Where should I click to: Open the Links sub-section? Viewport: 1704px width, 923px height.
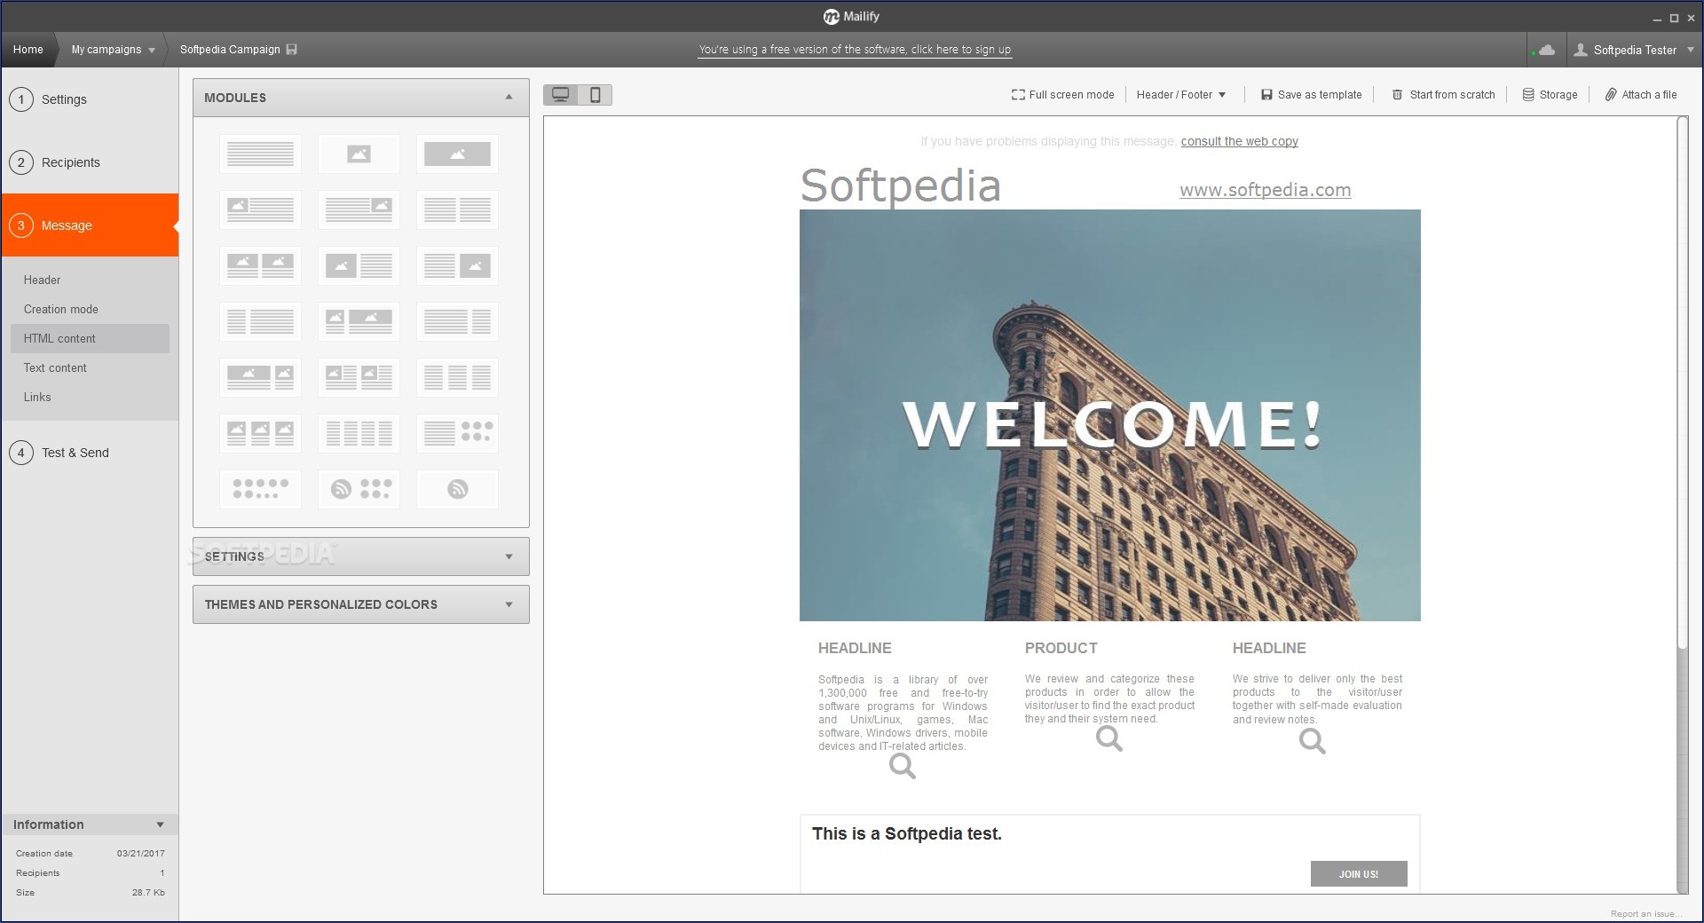[x=90, y=397]
